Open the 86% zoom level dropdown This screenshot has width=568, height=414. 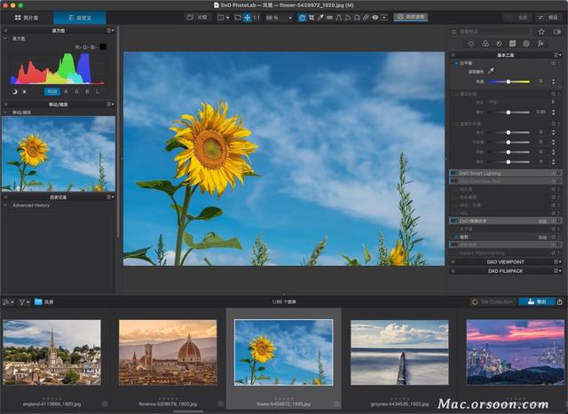point(279,17)
